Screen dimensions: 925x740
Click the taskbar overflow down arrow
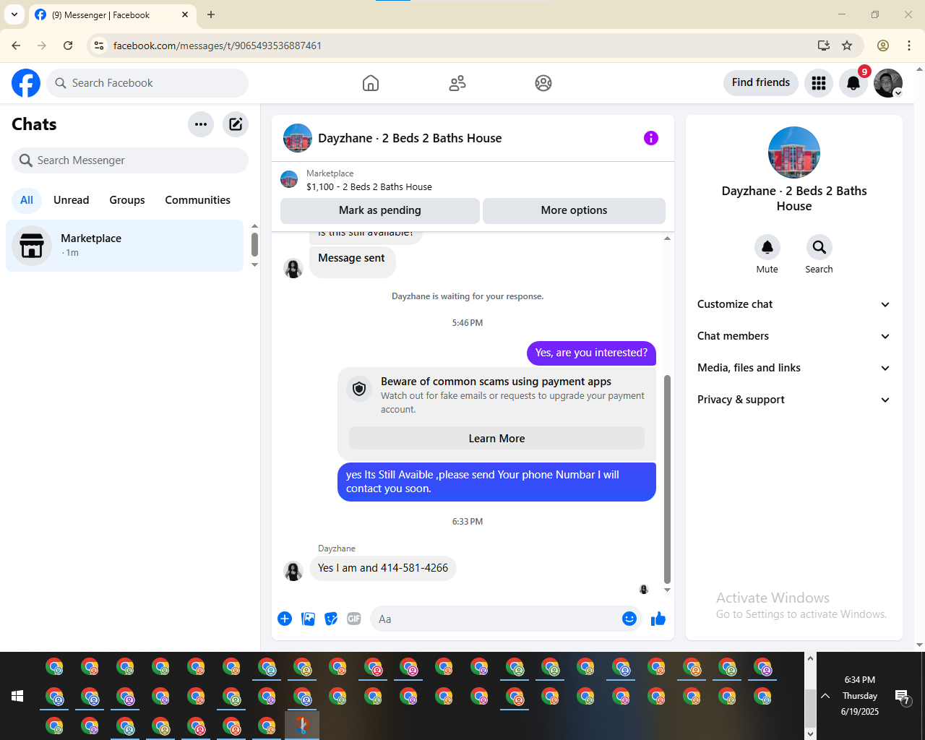(x=810, y=733)
